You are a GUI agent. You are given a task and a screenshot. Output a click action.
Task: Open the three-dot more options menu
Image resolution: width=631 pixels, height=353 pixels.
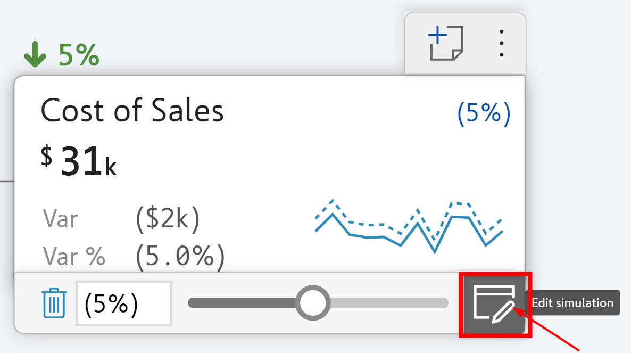pos(501,43)
